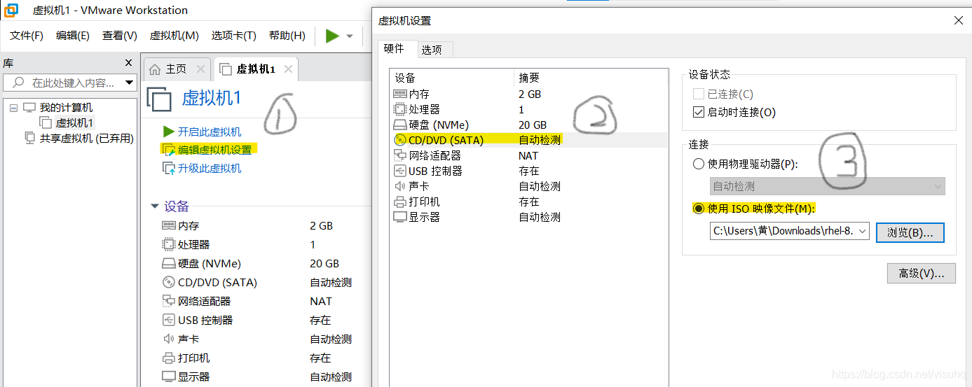Open the ISO image path combo box
This screenshot has width=972, height=387.
click(790, 231)
